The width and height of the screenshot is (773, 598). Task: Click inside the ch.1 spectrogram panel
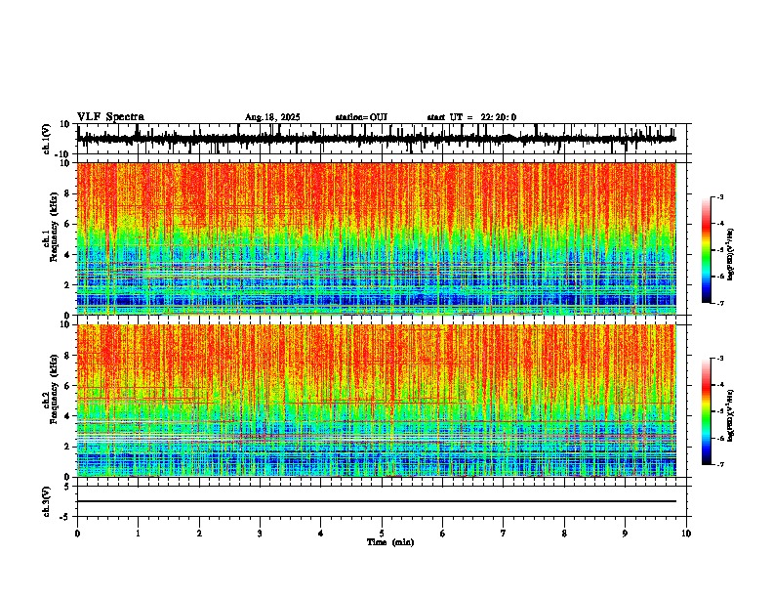point(377,238)
